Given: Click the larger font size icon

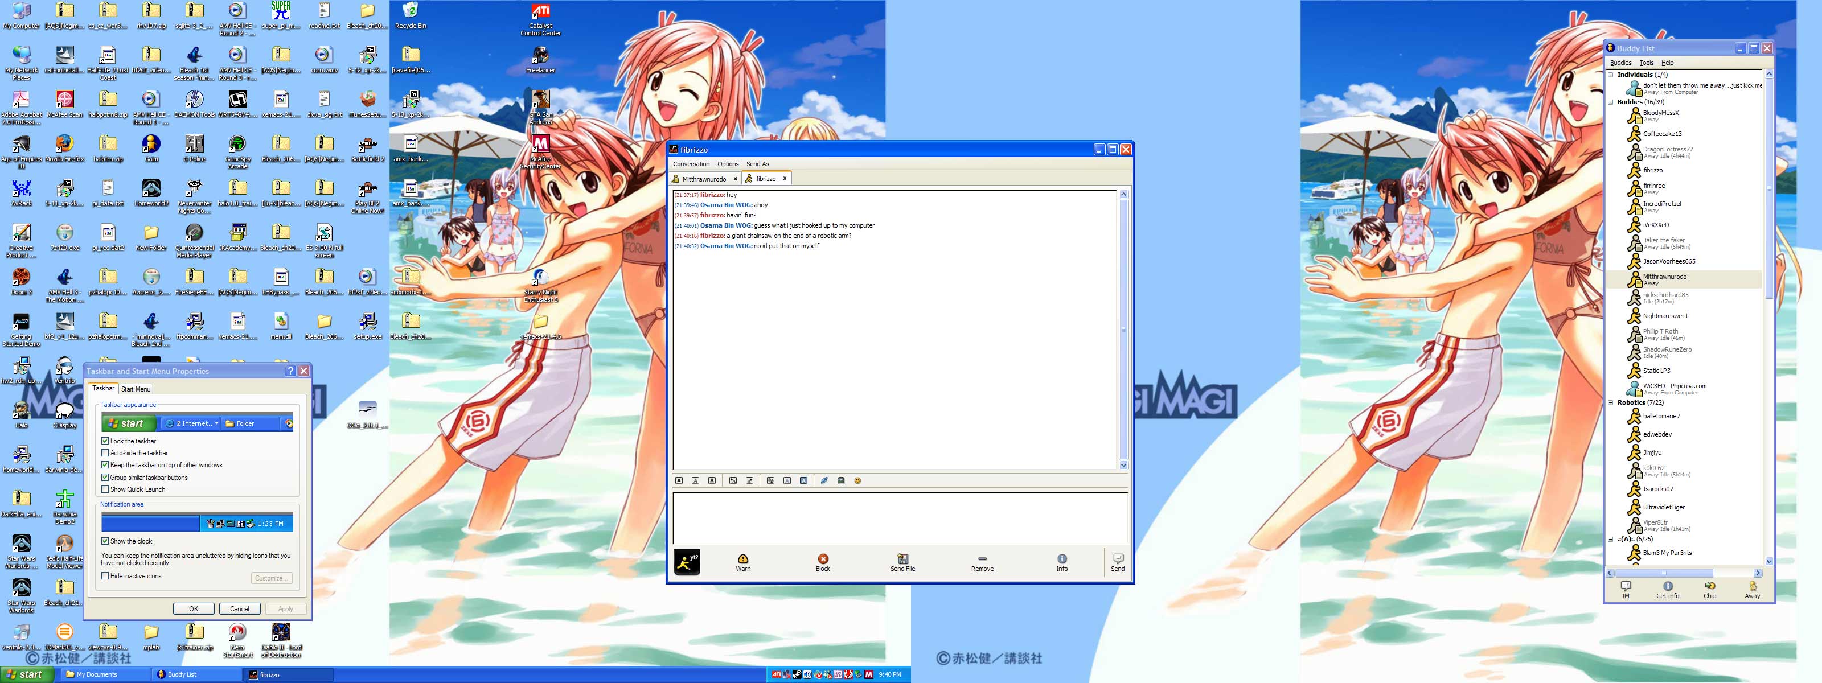Looking at the screenshot, I should coord(733,481).
